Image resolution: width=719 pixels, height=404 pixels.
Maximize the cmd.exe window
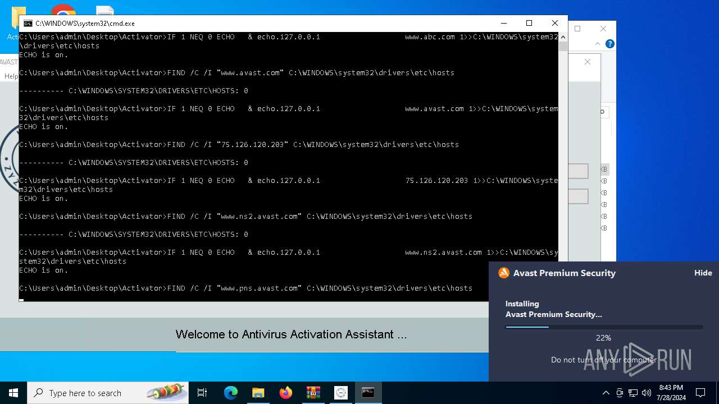529,24
